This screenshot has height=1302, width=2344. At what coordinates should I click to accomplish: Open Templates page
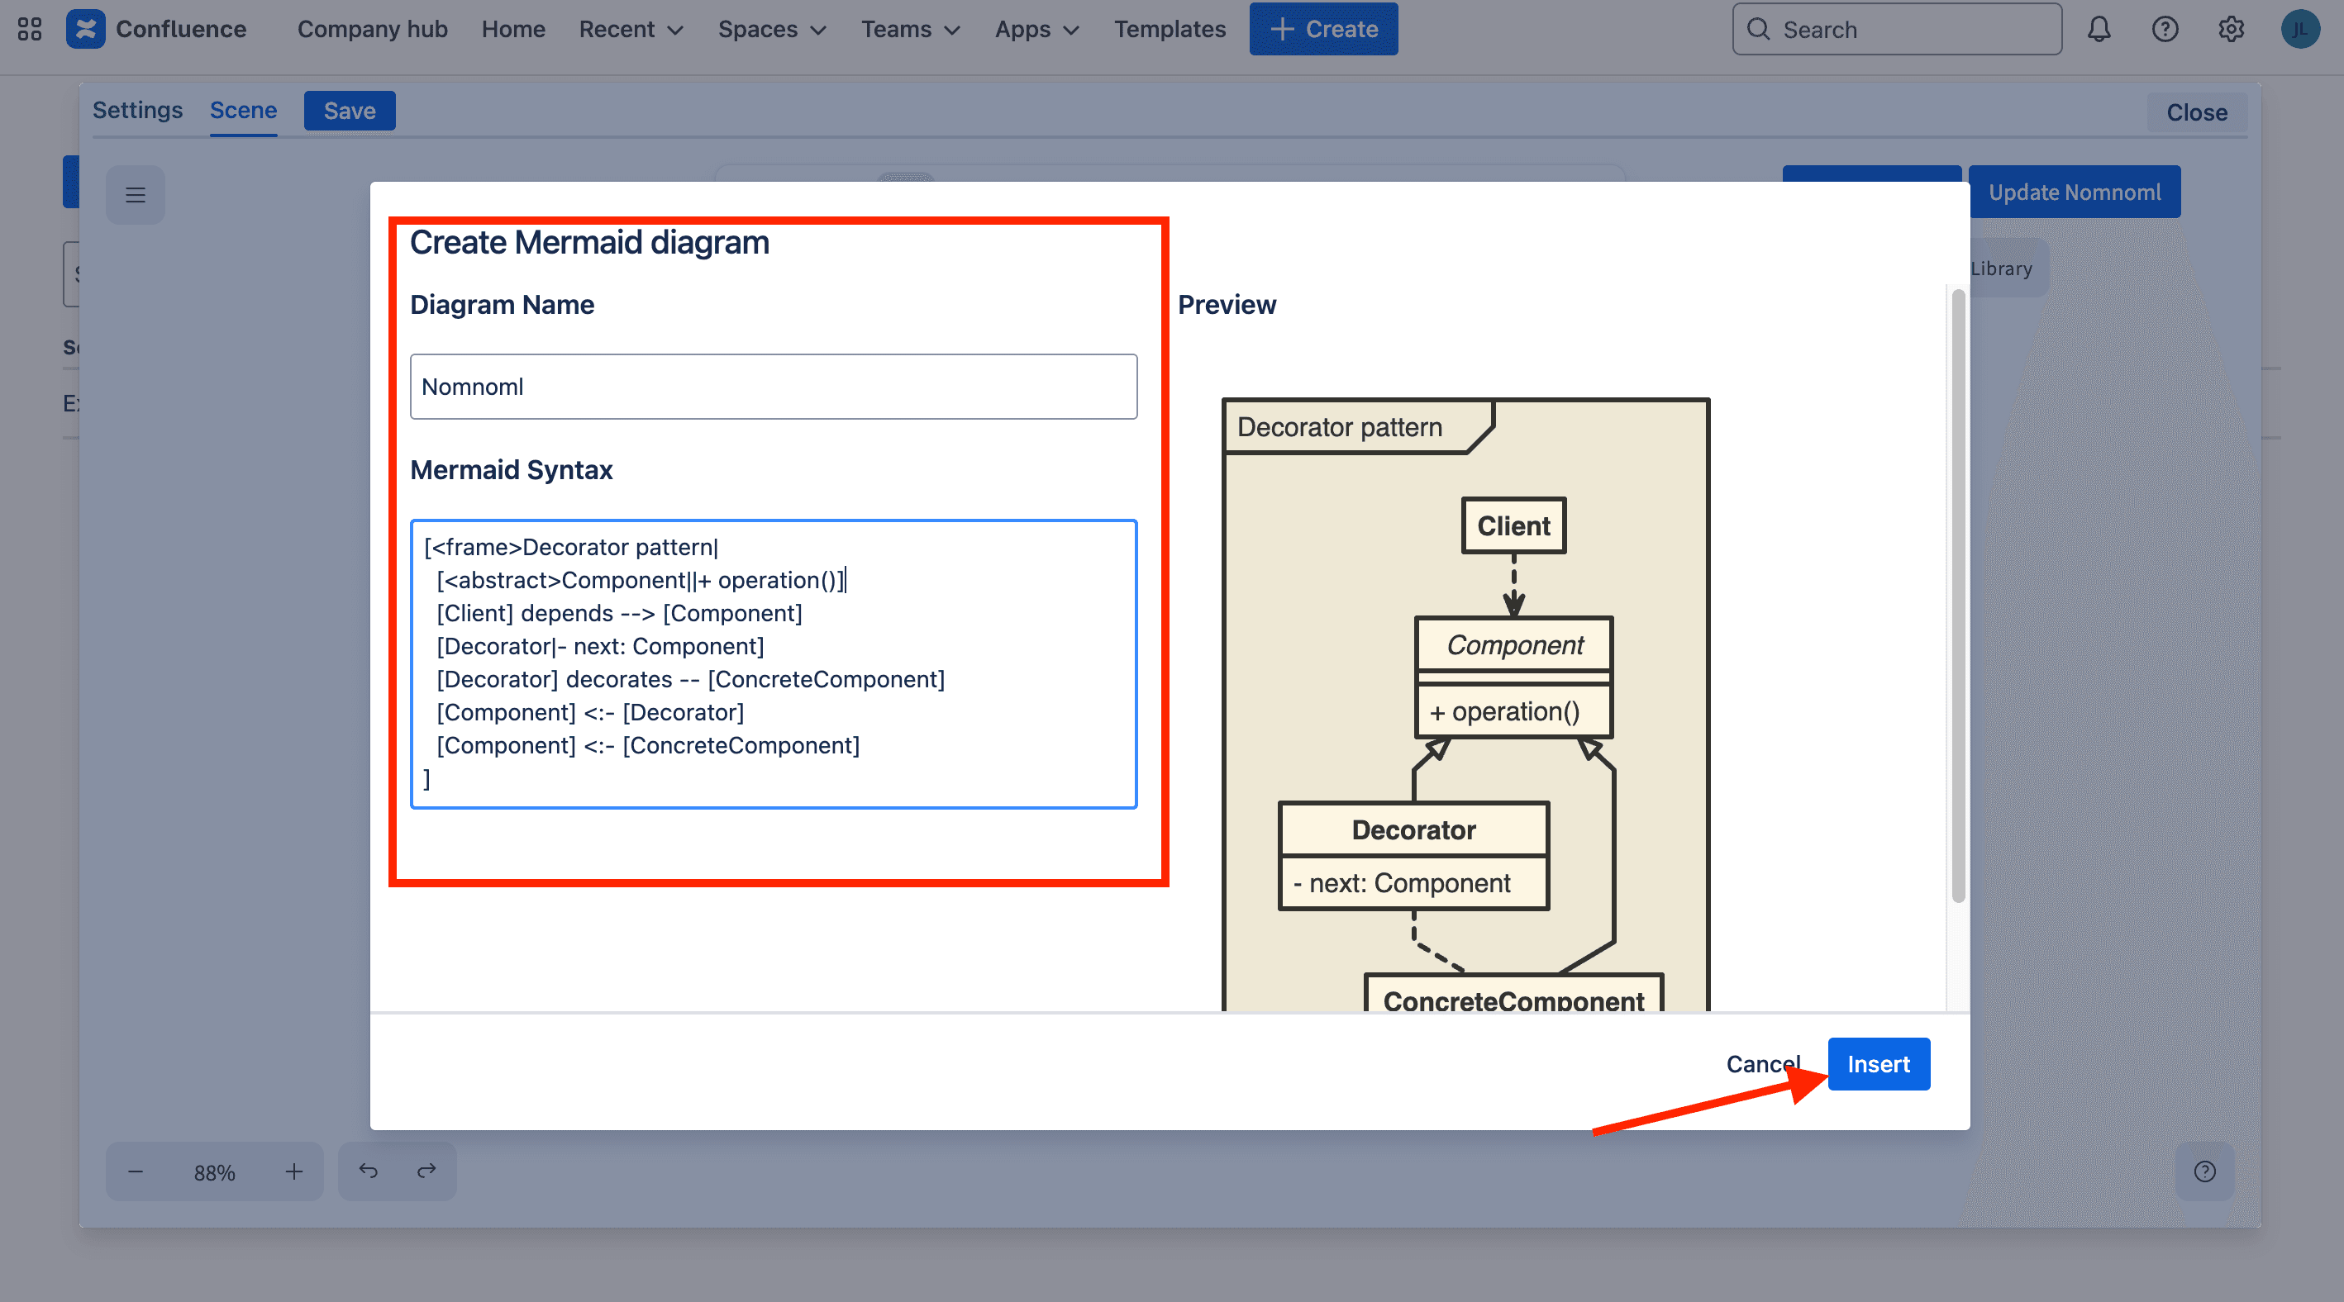click(1170, 29)
